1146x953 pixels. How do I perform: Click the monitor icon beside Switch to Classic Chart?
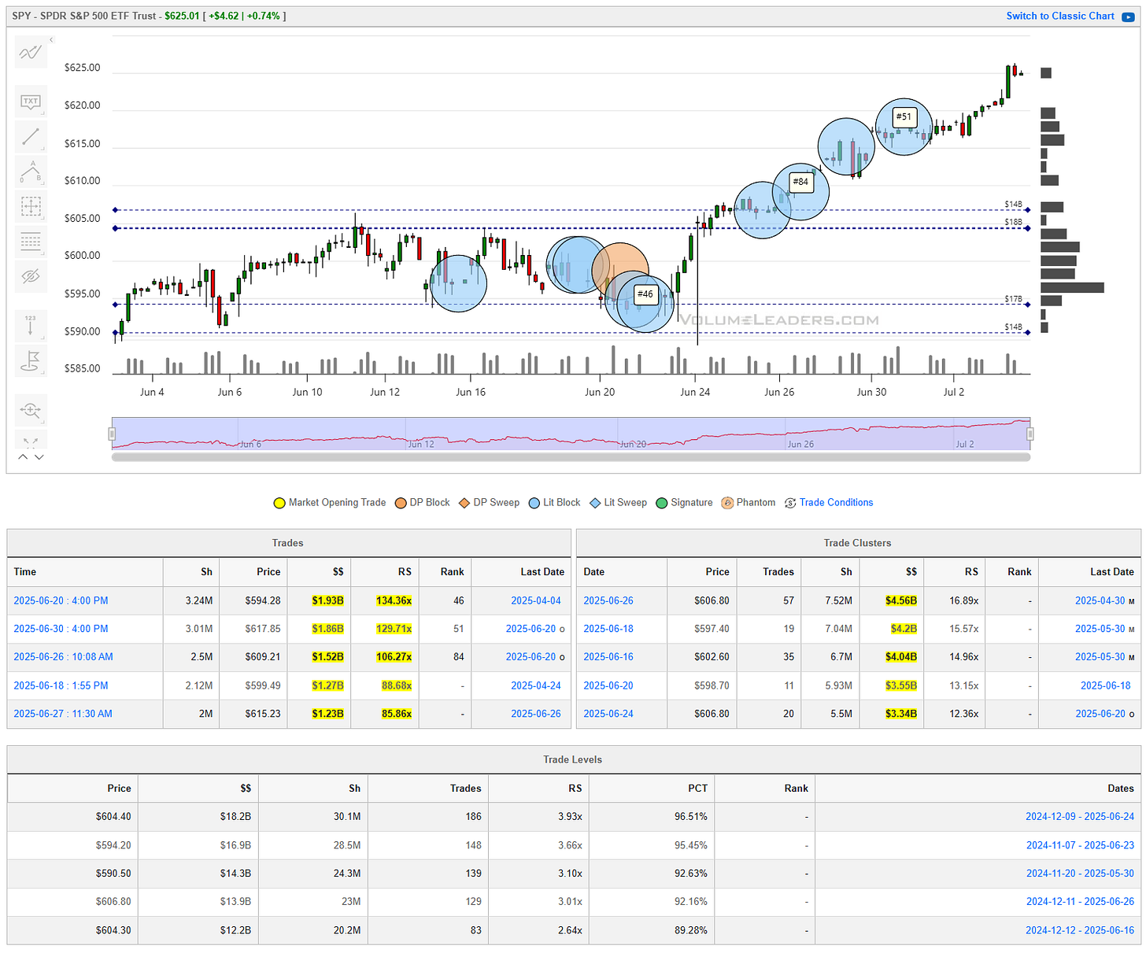coord(1127,17)
